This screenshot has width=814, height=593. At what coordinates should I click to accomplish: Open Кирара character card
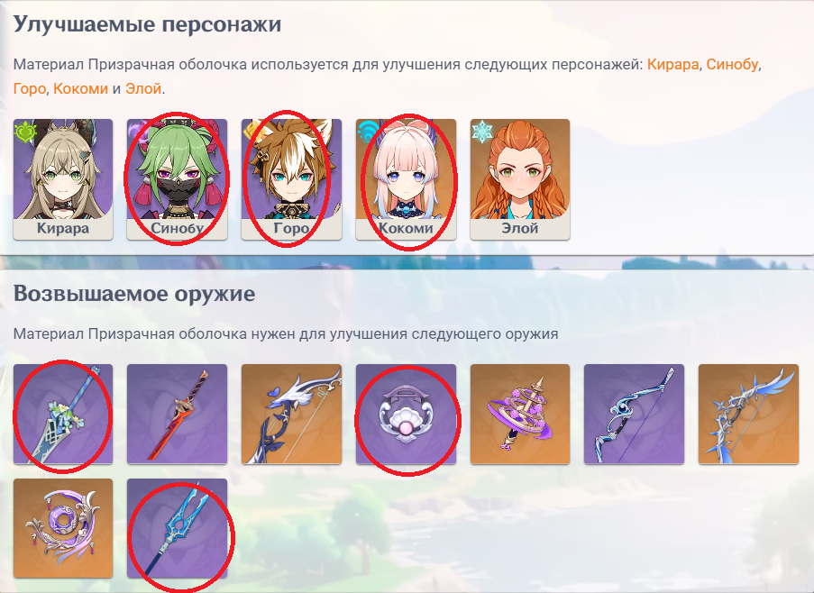(63, 179)
